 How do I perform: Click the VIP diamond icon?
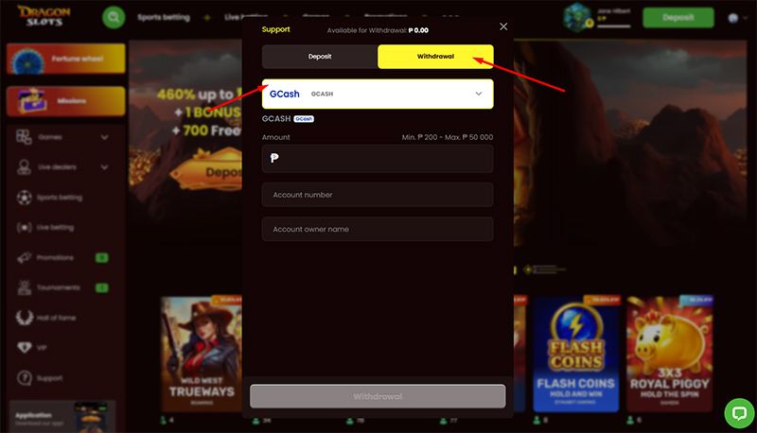tap(25, 348)
